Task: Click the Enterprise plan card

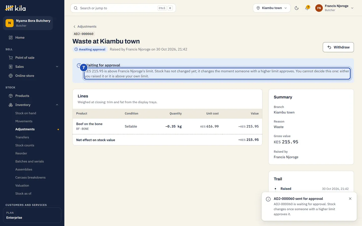Action: [32, 215]
